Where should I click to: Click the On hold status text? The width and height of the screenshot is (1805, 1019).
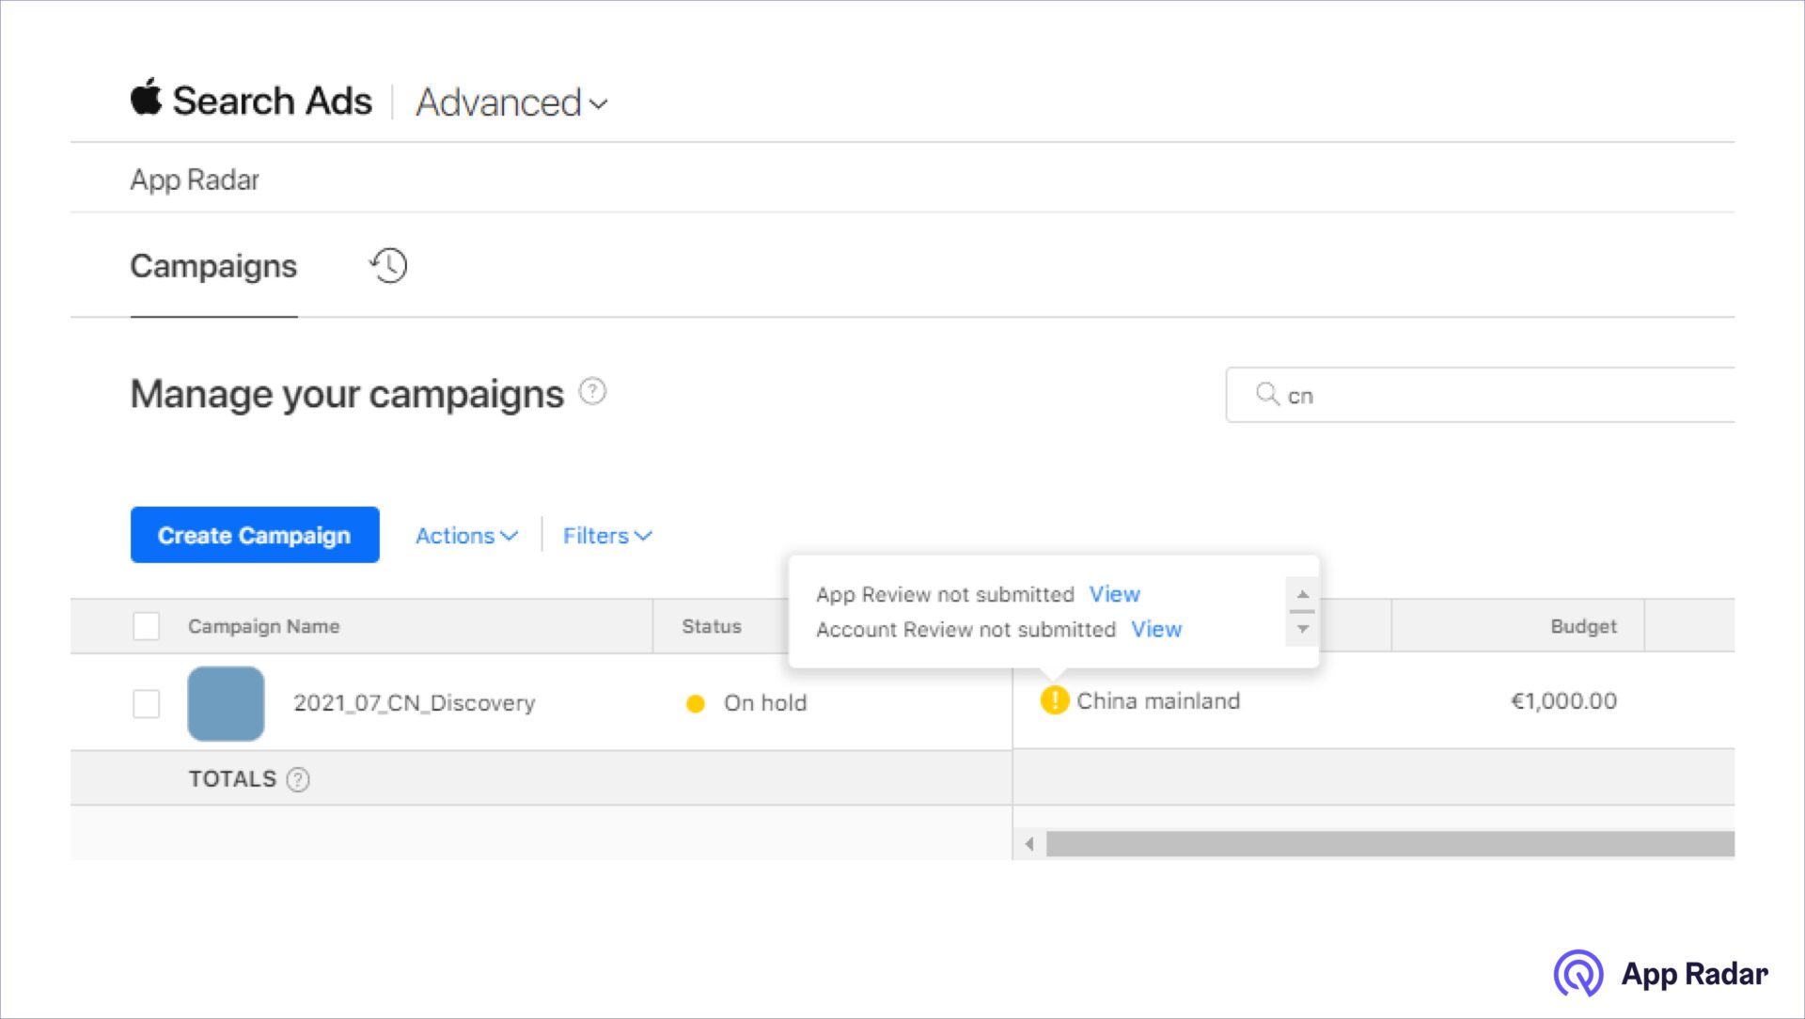[765, 703]
